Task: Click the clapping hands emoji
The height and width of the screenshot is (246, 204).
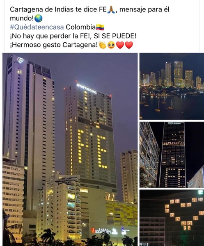Action: 102,45
